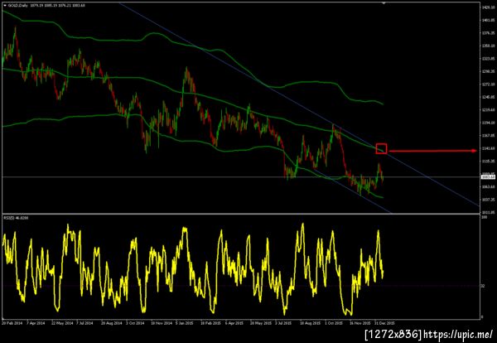Click the 5 Jan 2015 date on timeline
Screen dimensions: 497x343
[186, 323]
